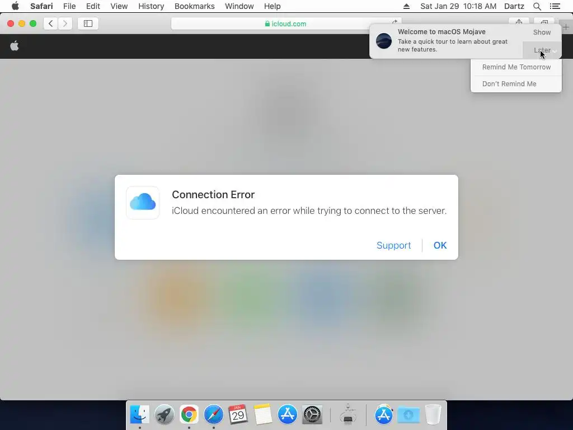The height and width of the screenshot is (430, 573).
Task: Click the macOS Mojave notification icon
Action: pos(384,41)
